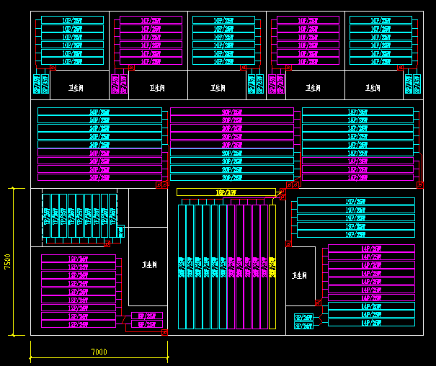
Task: Select the upper magenta 6P/25W unit
Action: click(149, 316)
